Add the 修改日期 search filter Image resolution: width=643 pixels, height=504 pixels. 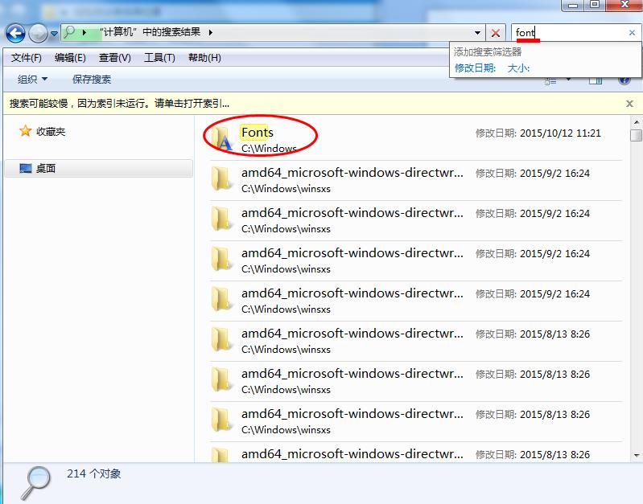tap(475, 68)
